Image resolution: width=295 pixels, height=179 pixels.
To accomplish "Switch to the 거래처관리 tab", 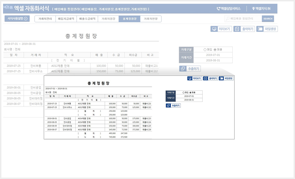I will point(45,19).
